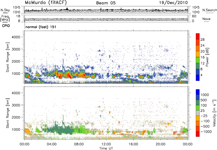Viewport: 217px width, 150px height.
Task: Pick the dark green 8–12 dB power segment
Action: (198, 66)
